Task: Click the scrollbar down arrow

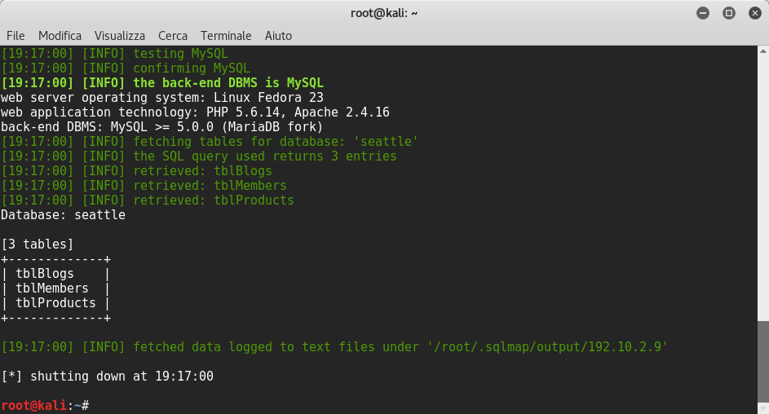Action: tap(763, 408)
